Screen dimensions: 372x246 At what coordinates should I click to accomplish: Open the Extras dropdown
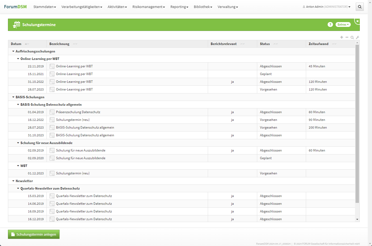click(343, 24)
